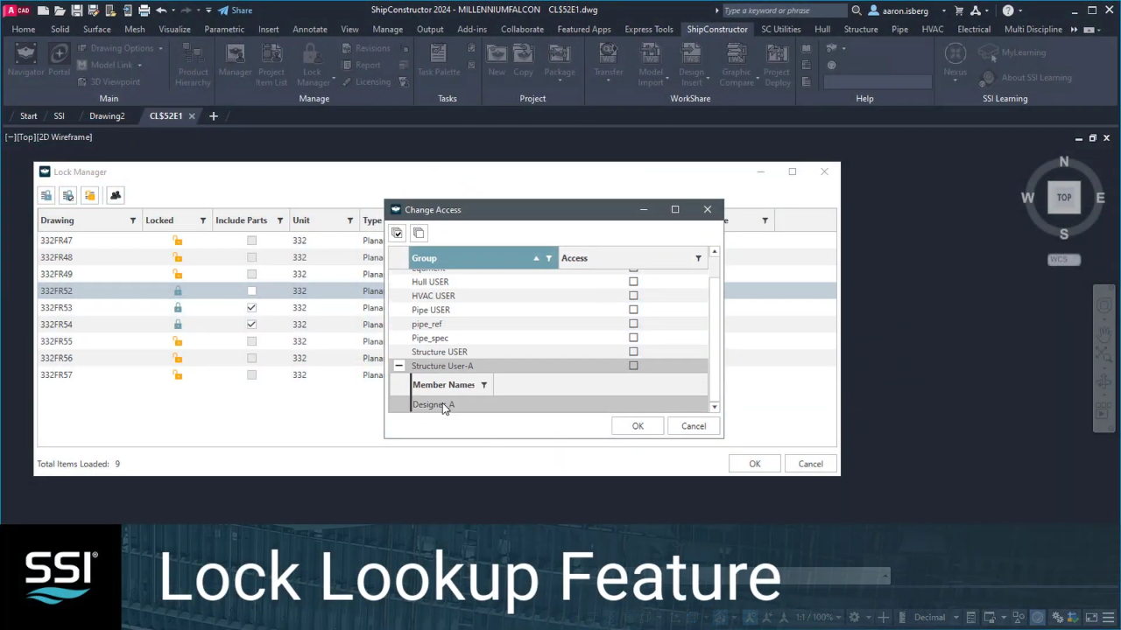
Task: Select the Drawing2 document tab
Action: (107, 115)
